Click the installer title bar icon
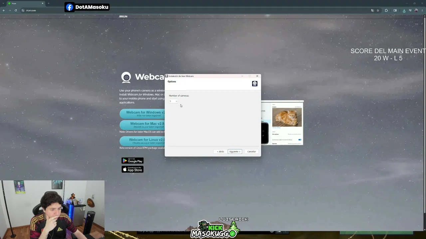The height and width of the screenshot is (239, 426). coord(167,76)
